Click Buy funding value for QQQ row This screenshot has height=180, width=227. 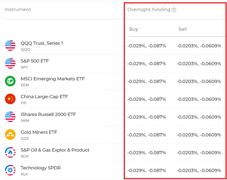(x=147, y=46)
